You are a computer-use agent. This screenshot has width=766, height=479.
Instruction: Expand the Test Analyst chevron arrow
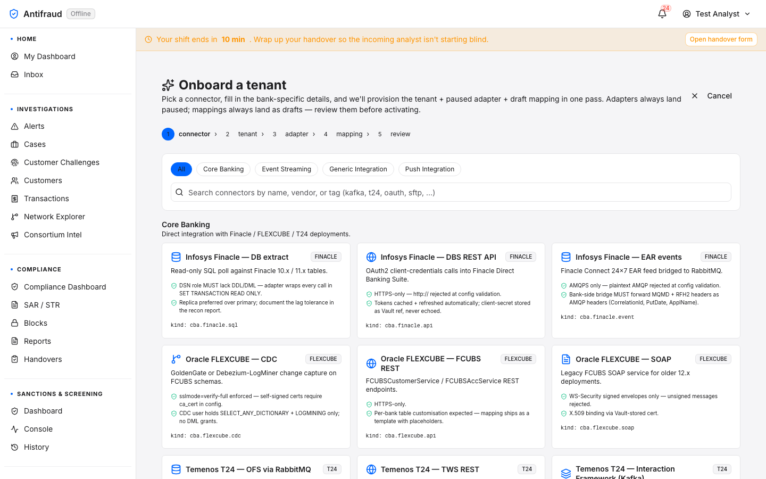(x=747, y=14)
